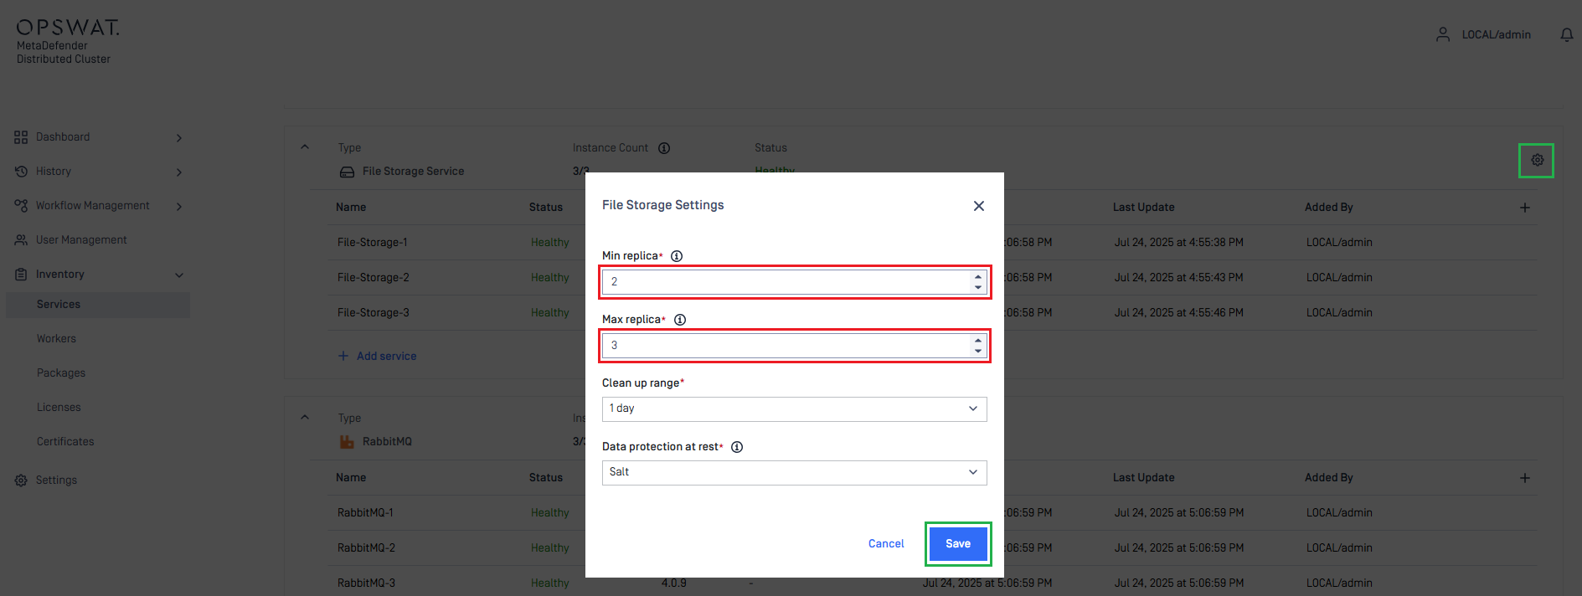This screenshot has height=596, width=1582.
Task: Open Data protection at rest dropdown
Action: click(x=794, y=472)
